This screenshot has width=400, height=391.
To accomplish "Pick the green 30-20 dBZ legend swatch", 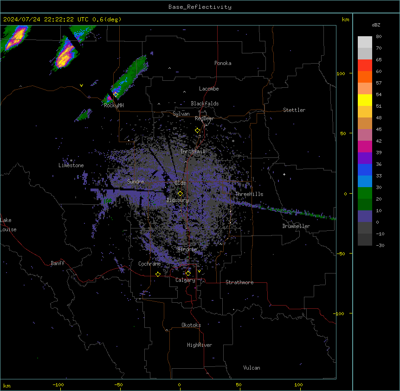I will pos(365,193).
